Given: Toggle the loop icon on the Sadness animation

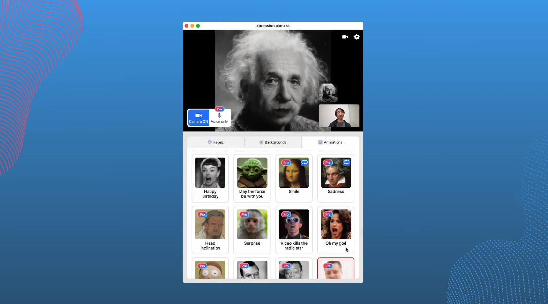Looking at the screenshot, I should pyautogui.click(x=346, y=162).
